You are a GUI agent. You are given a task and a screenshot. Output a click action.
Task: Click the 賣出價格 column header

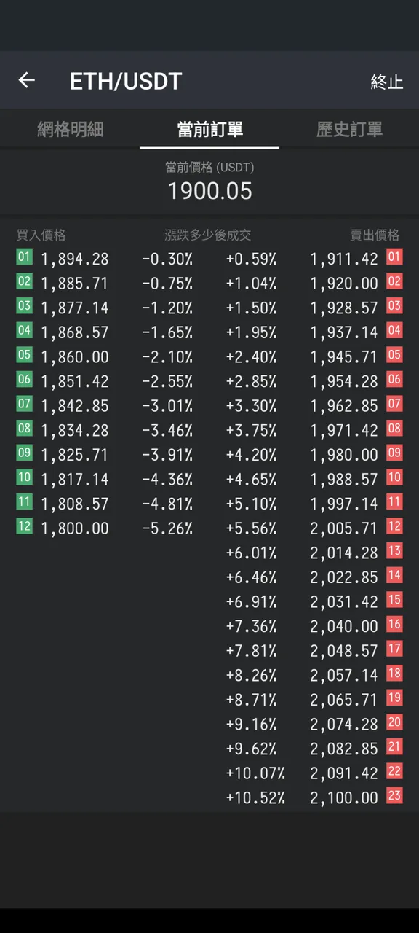[375, 235]
